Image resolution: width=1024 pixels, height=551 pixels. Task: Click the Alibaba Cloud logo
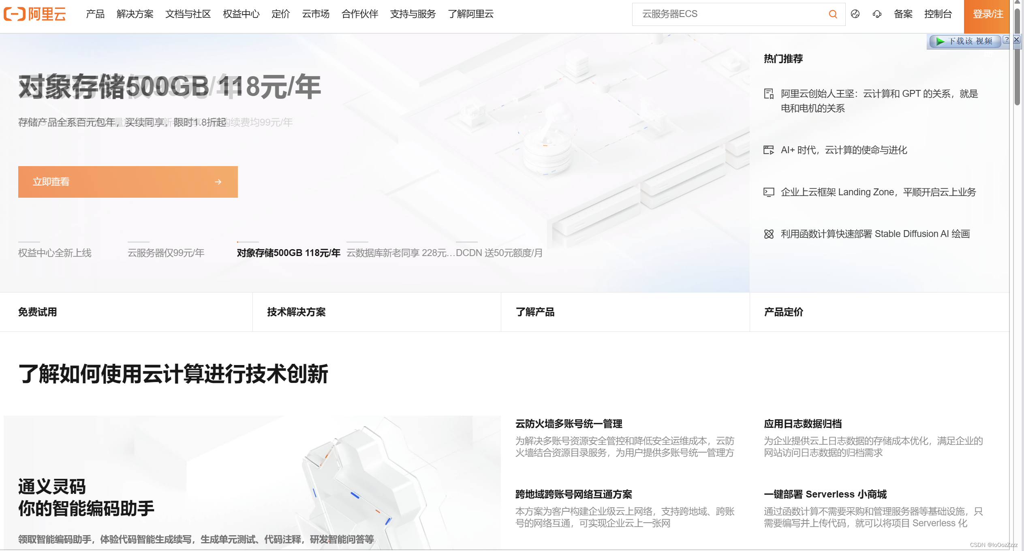35,14
